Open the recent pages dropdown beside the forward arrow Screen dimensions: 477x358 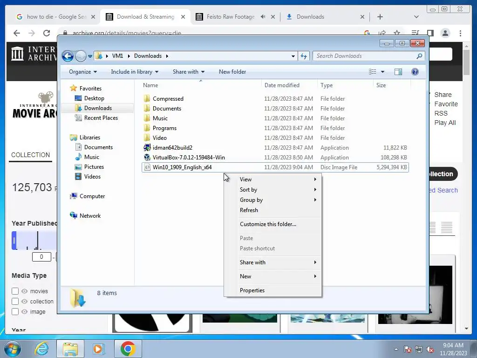tap(90, 56)
